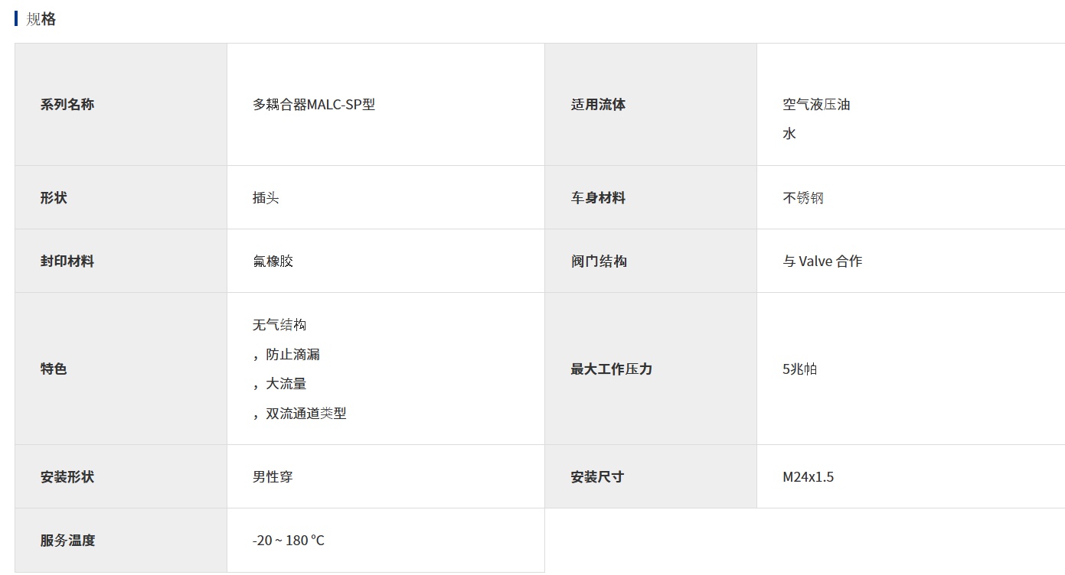
Task: Select the 5兆帕 pressure value
Action: coord(799,369)
